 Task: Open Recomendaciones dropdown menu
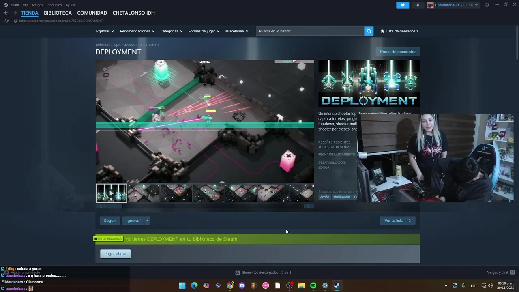tap(137, 31)
